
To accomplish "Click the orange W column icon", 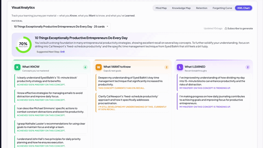I will coord(99,67).
